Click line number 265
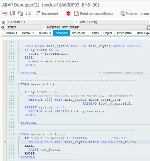150x161 pixels. (11, 111)
